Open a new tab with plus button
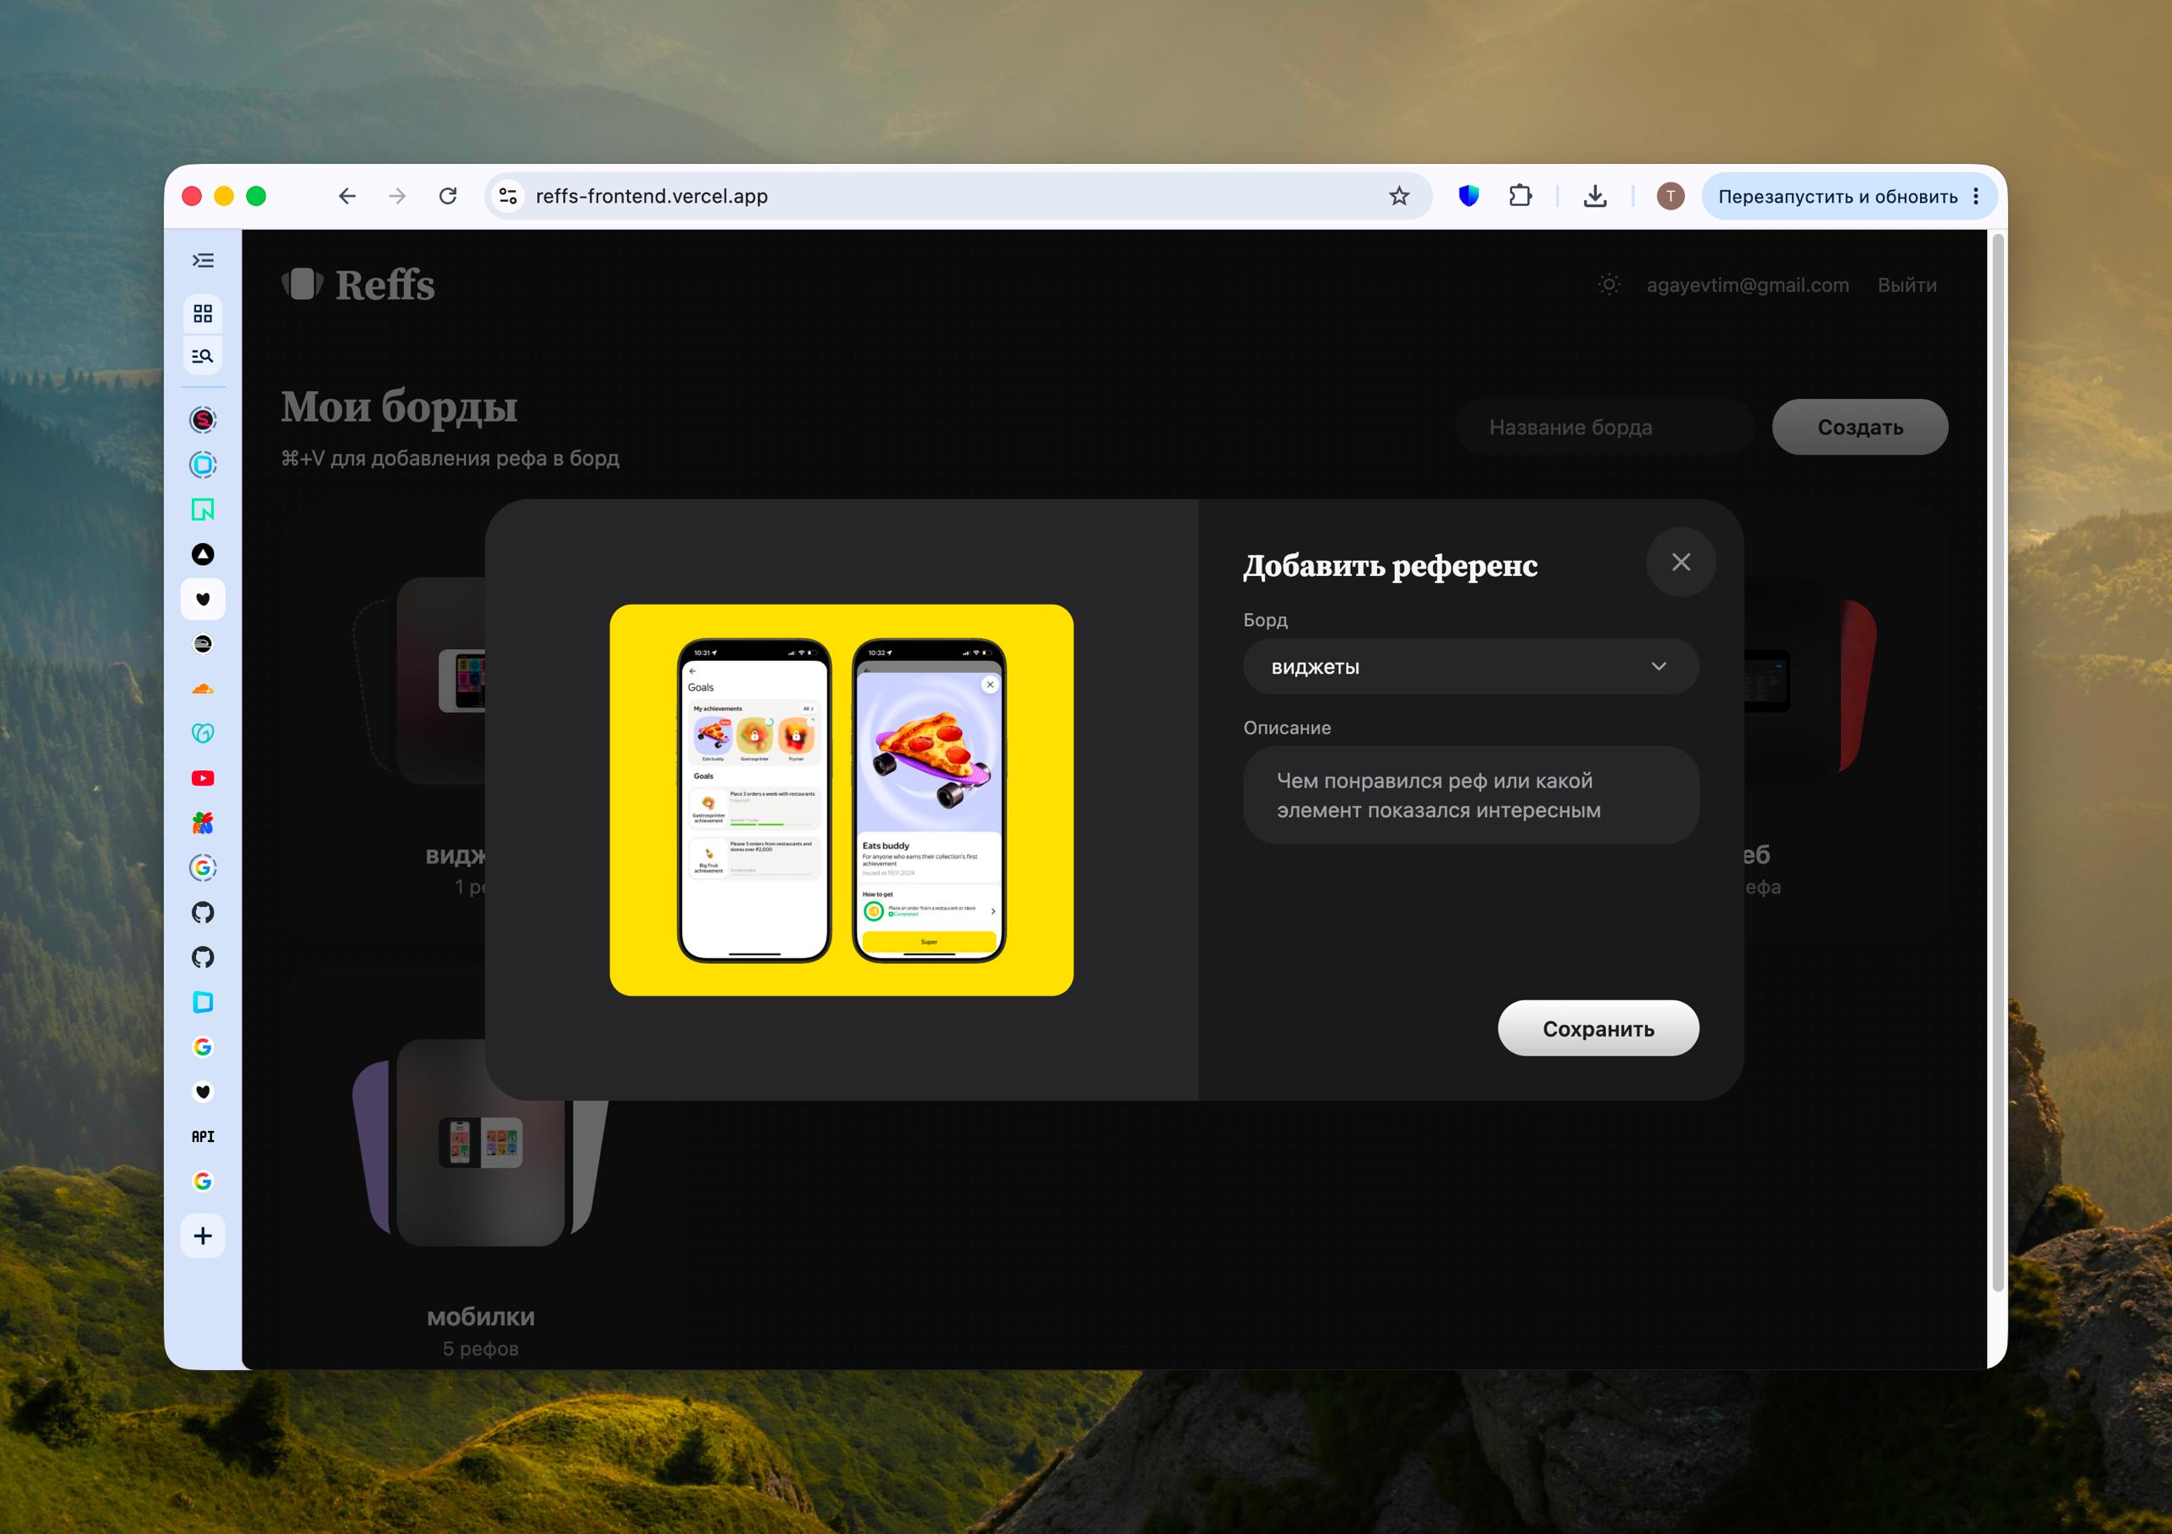The image size is (2172, 1534). [203, 1236]
